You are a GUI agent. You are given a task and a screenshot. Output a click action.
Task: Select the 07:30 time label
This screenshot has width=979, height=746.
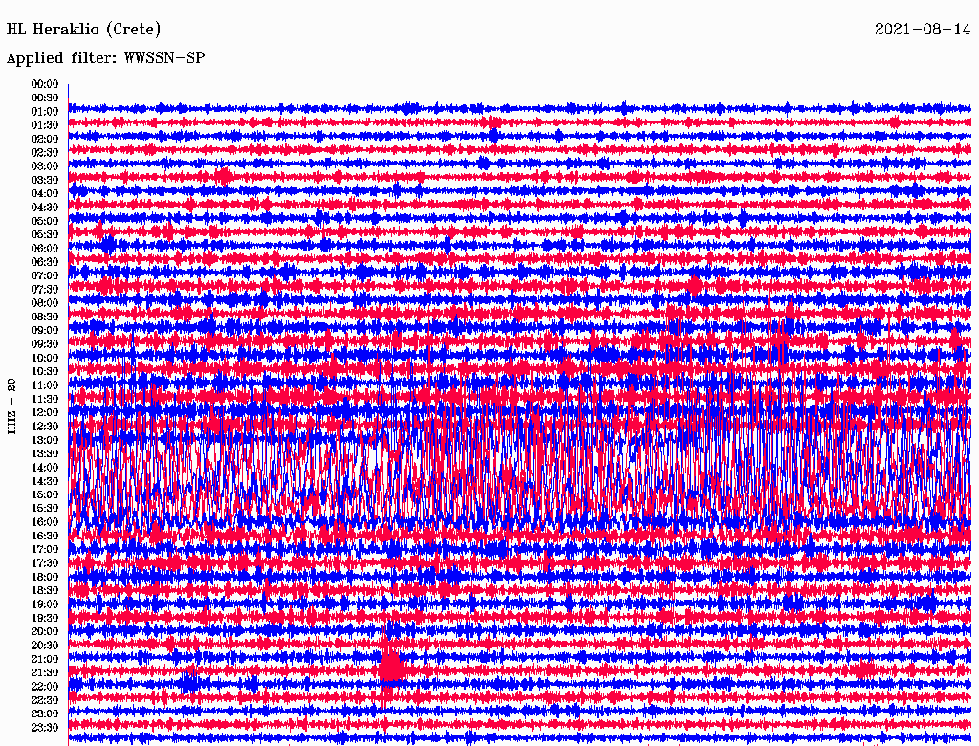coord(45,289)
